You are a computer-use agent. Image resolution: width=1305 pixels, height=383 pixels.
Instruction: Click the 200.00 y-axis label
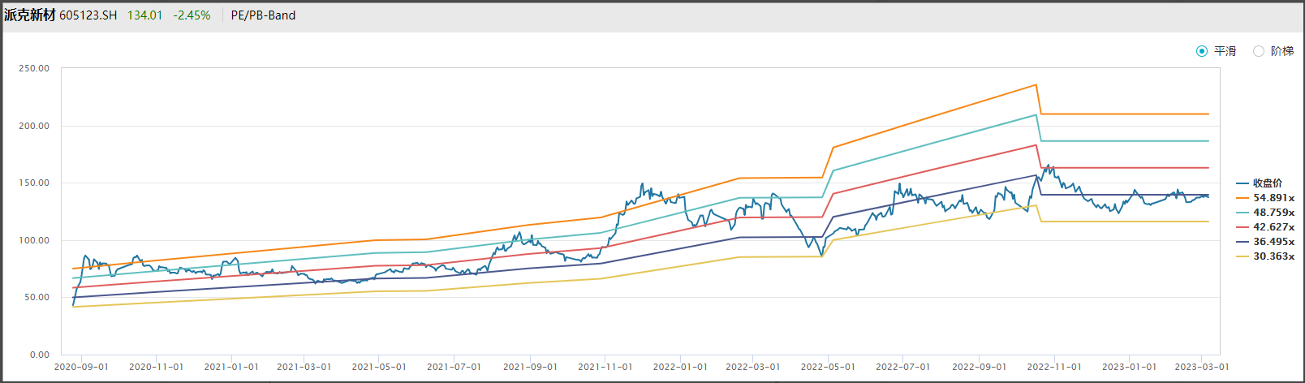(34, 126)
